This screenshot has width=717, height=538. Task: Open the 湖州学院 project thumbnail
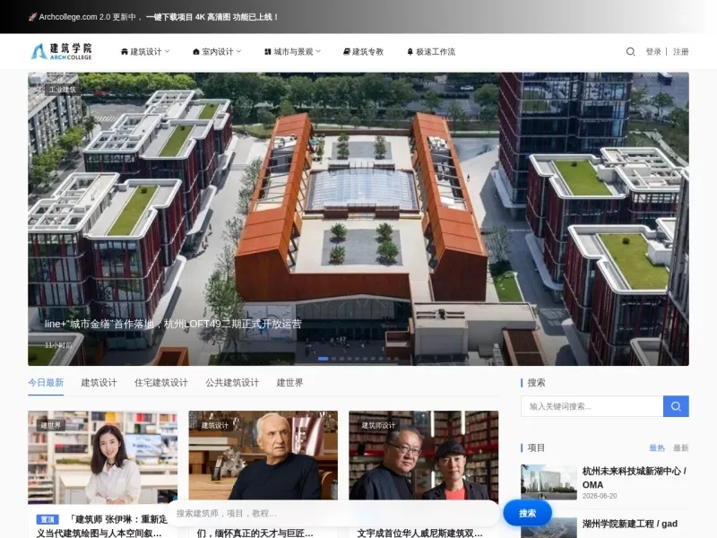(x=549, y=527)
